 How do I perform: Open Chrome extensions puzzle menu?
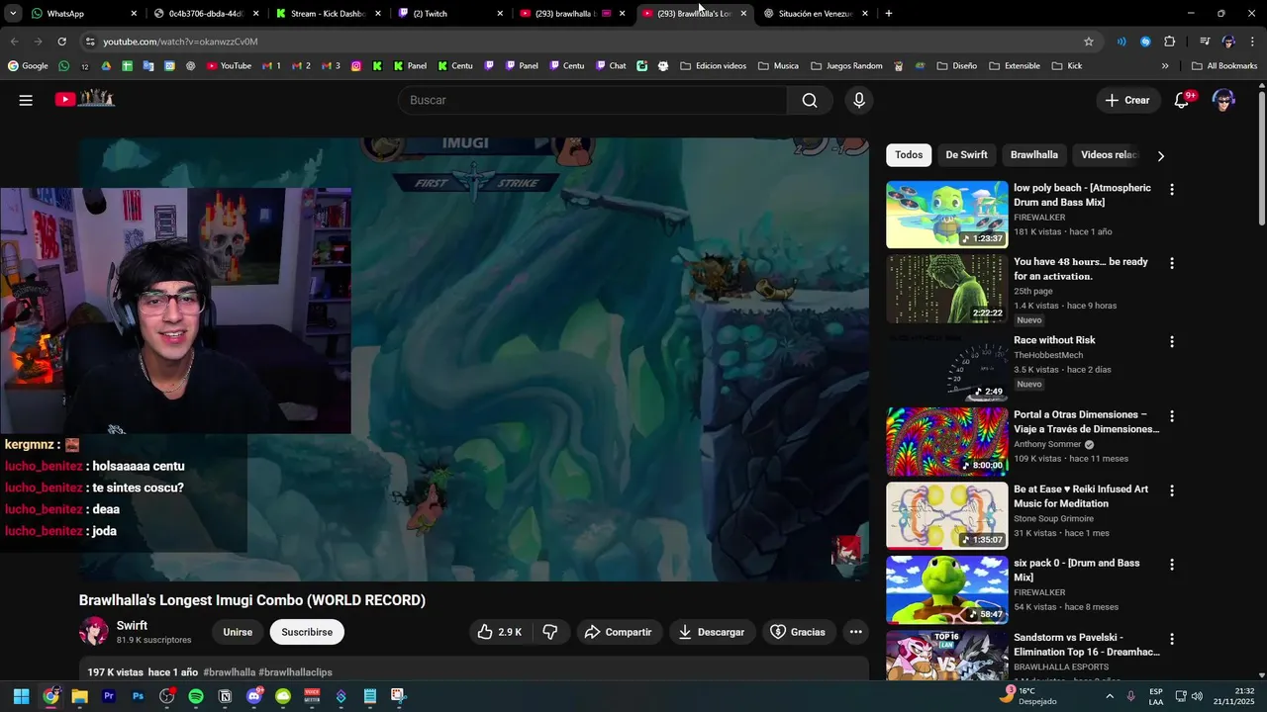click(x=1169, y=42)
